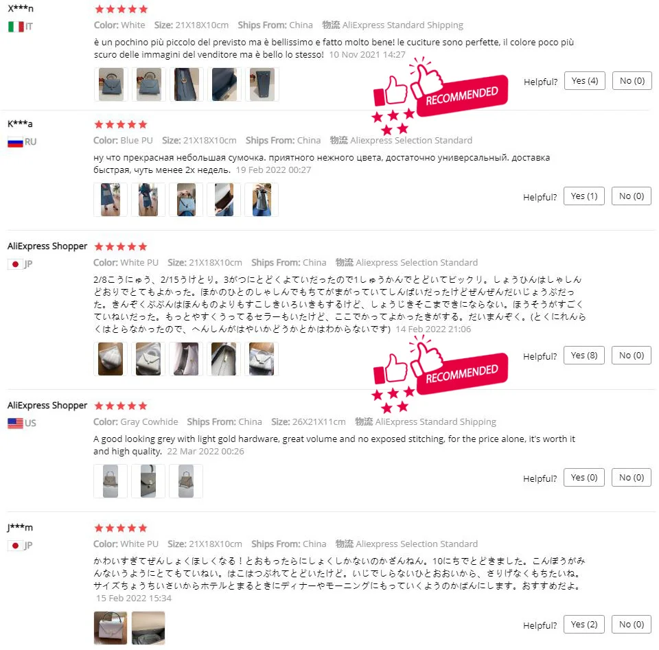The height and width of the screenshot is (650, 659).
Task: Click the star rating of K***a review
Action: 121,124
